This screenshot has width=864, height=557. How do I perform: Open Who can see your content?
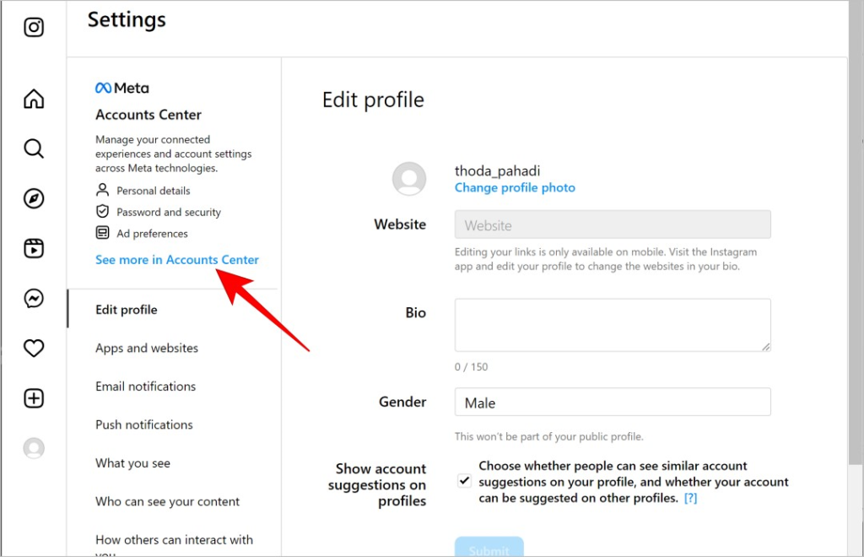168,502
